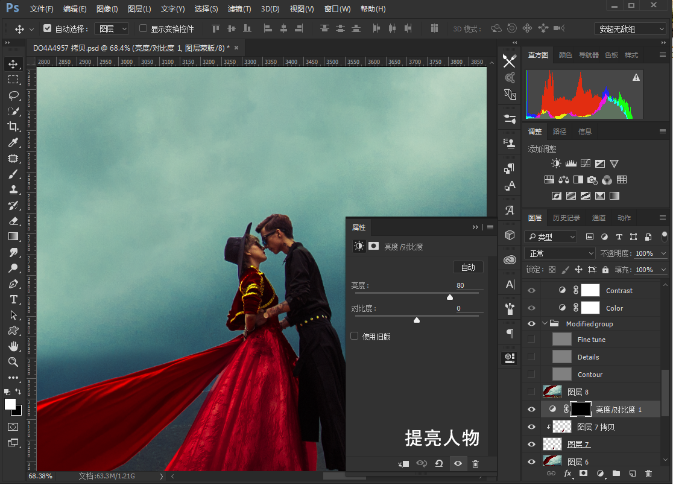This screenshot has width=673, height=485.
Task: Select the Clone Stamp tool
Action: pyautogui.click(x=13, y=189)
